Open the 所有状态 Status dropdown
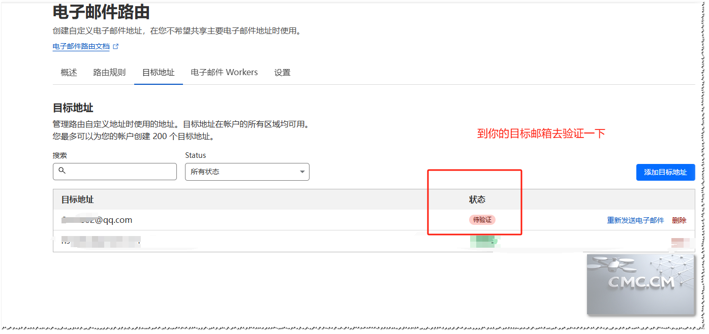 coord(247,172)
